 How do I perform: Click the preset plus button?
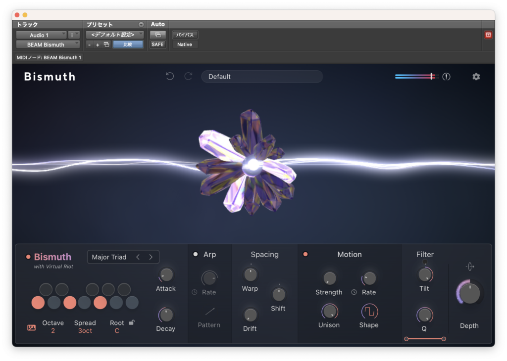(x=98, y=45)
